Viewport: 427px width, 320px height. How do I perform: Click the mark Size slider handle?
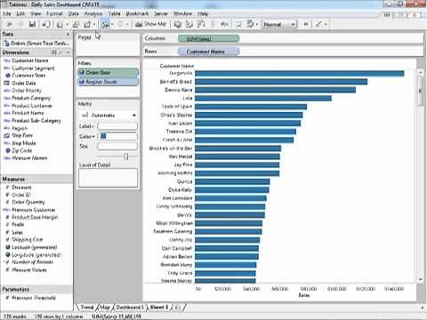(126, 156)
